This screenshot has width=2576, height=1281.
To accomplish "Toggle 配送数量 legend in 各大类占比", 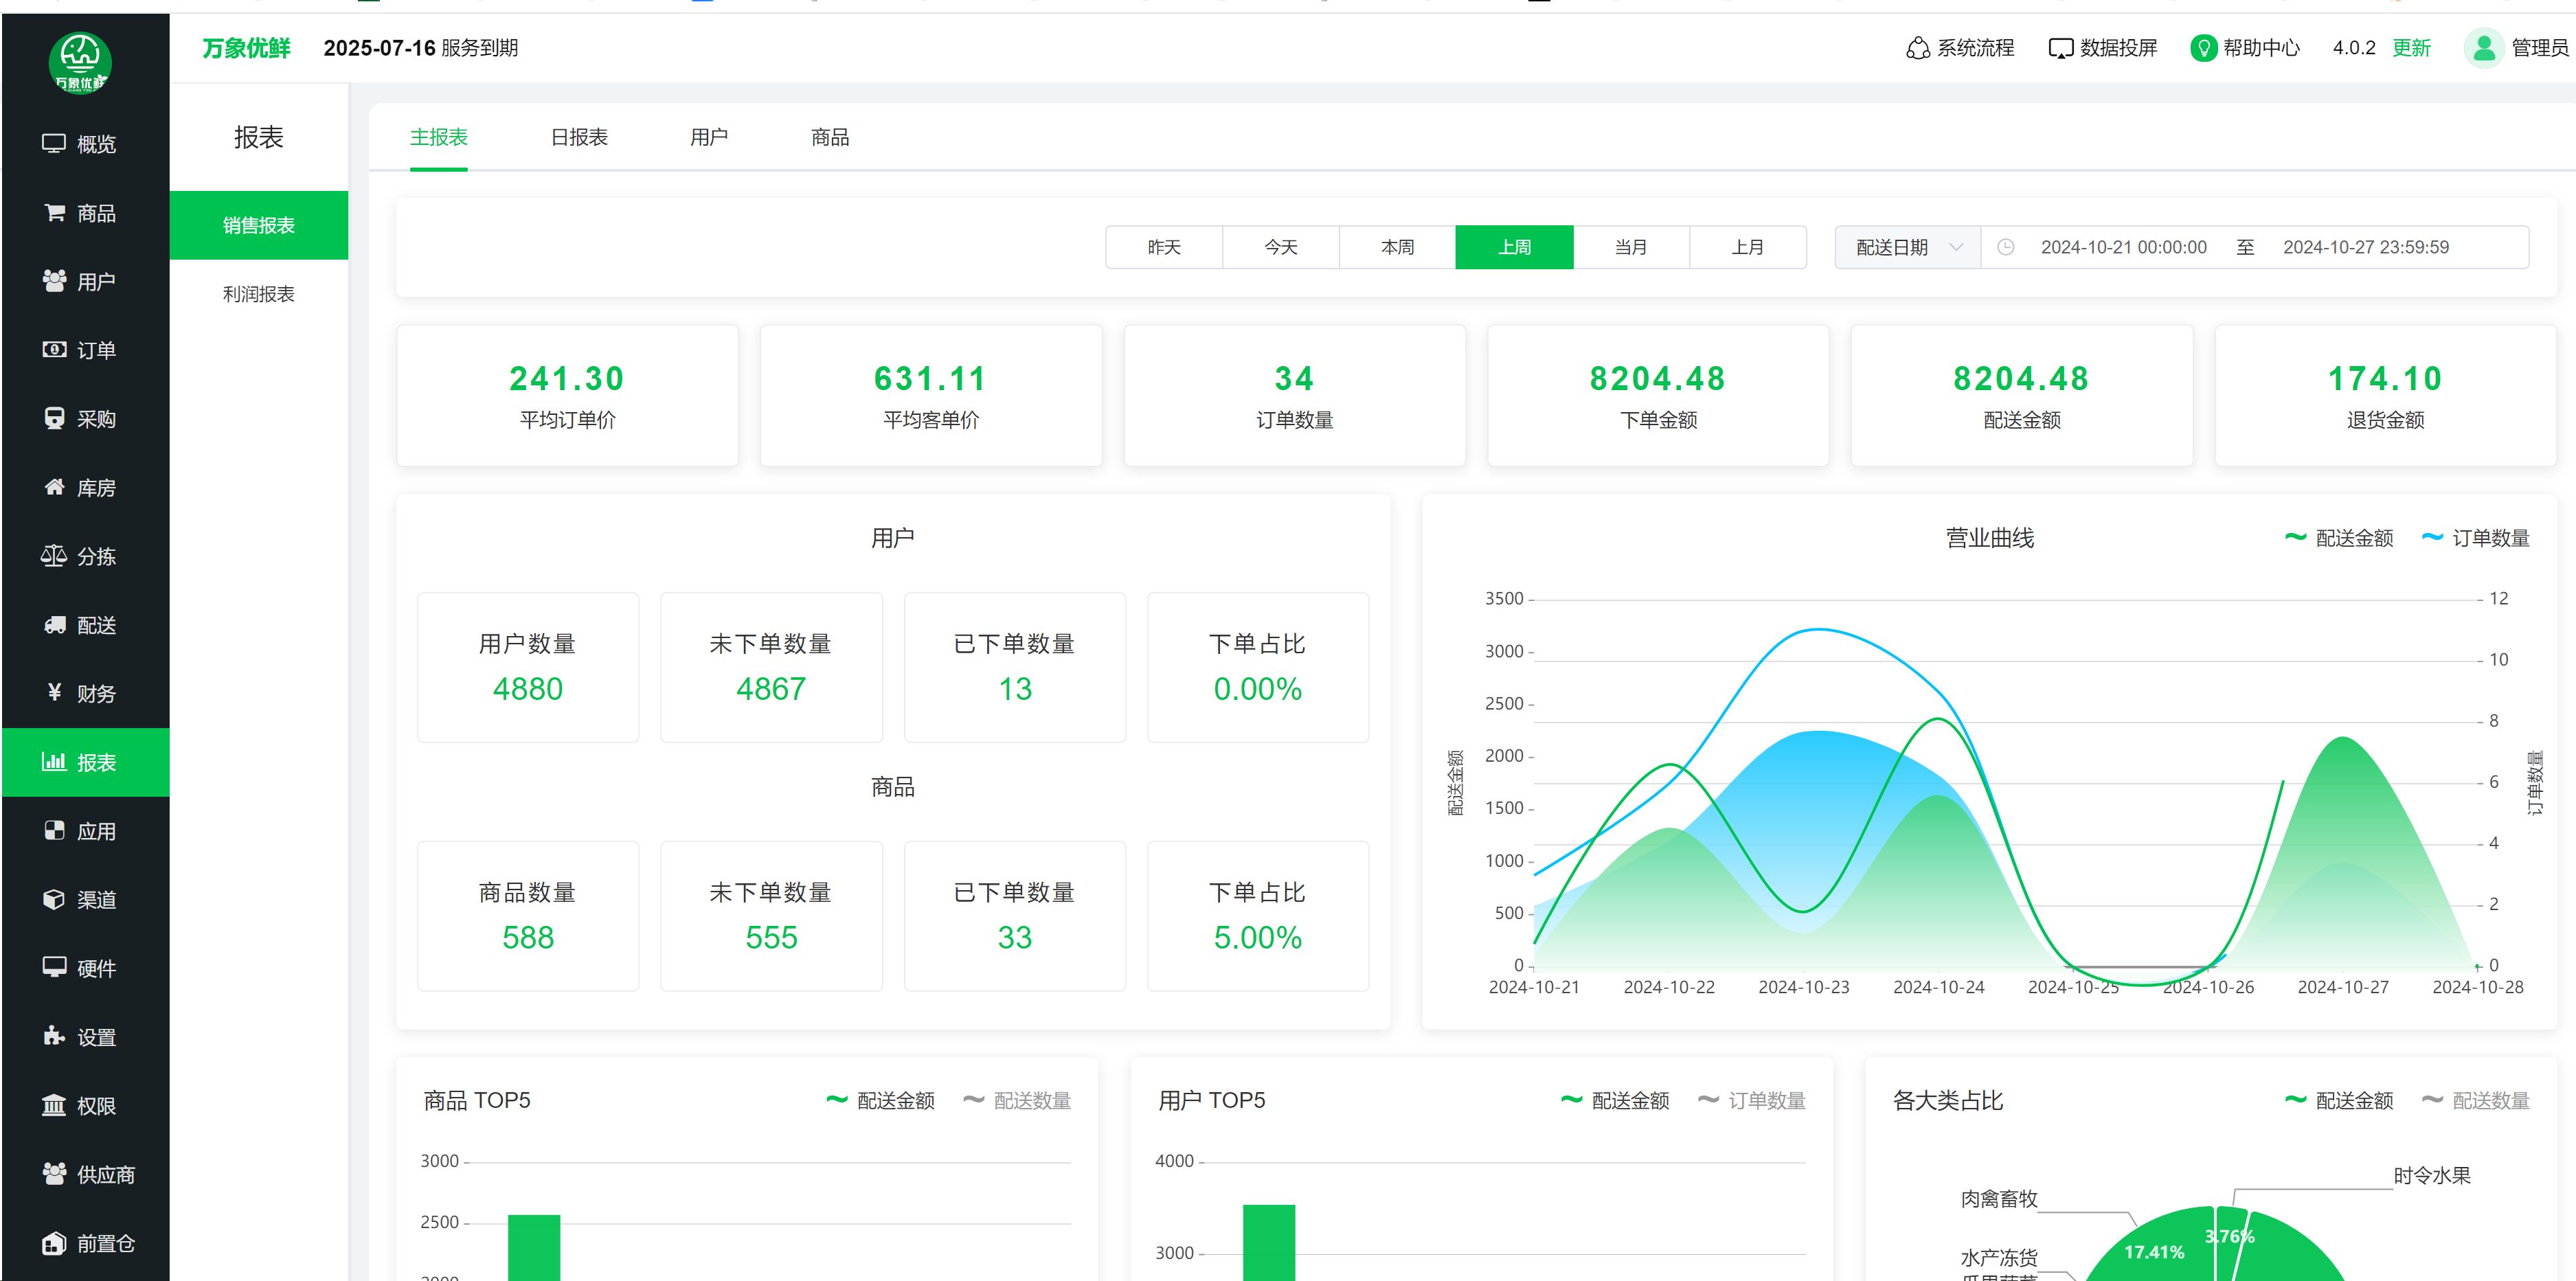I will pyautogui.click(x=2475, y=1100).
